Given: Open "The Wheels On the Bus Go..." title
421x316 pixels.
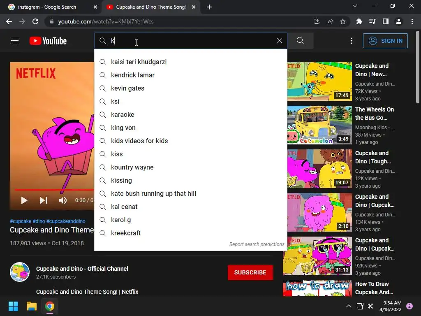Looking at the screenshot, I should [x=375, y=114].
